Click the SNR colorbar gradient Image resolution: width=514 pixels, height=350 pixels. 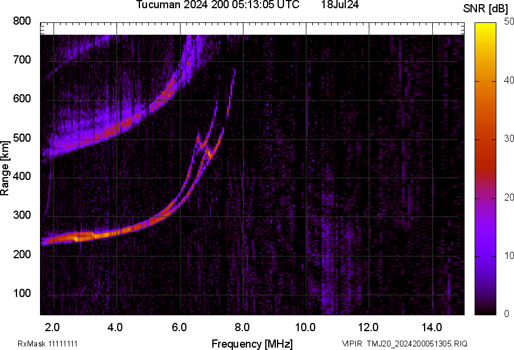coord(486,169)
